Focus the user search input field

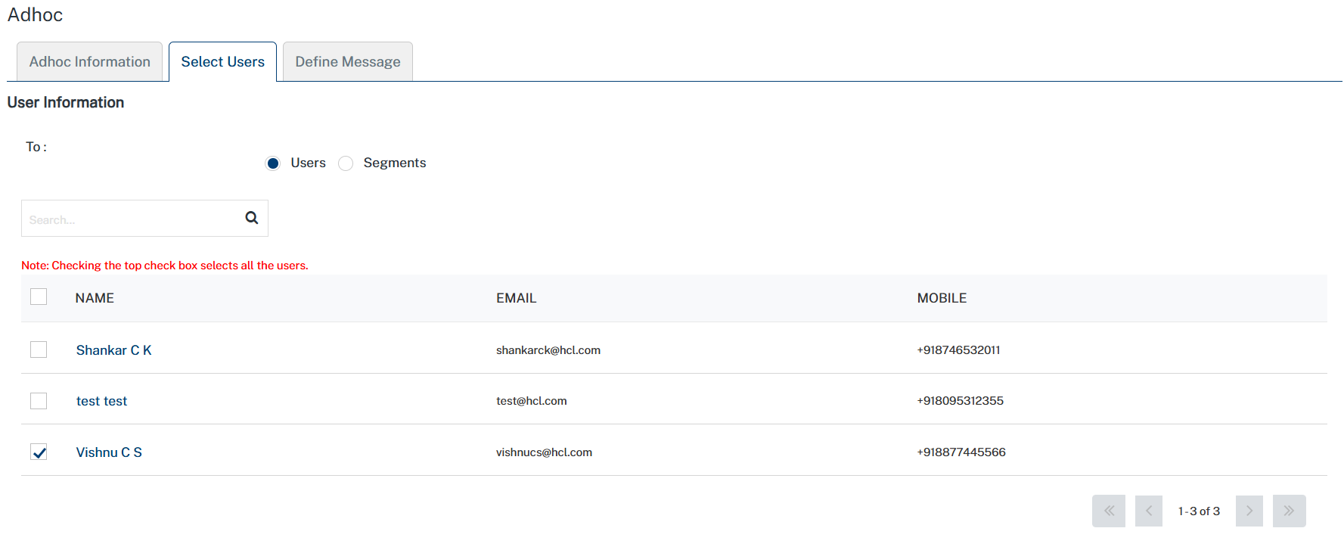[x=130, y=219]
